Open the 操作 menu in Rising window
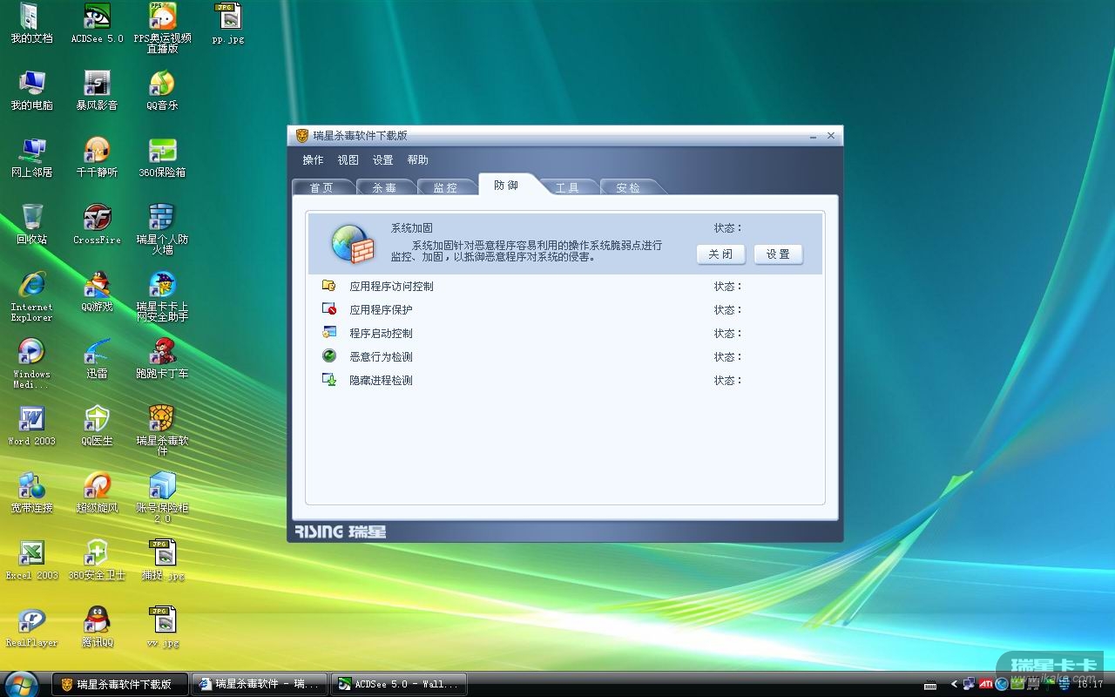Viewport: 1115px width, 697px height. 313,160
